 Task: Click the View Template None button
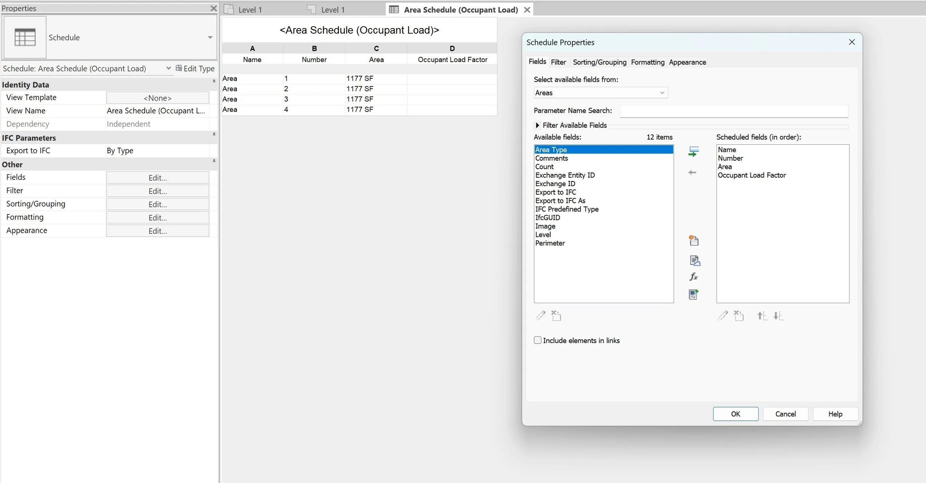pyautogui.click(x=157, y=98)
